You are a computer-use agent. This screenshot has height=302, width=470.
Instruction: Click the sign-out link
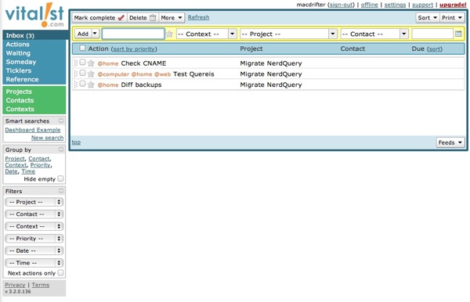pyautogui.click(x=342, y=5)
